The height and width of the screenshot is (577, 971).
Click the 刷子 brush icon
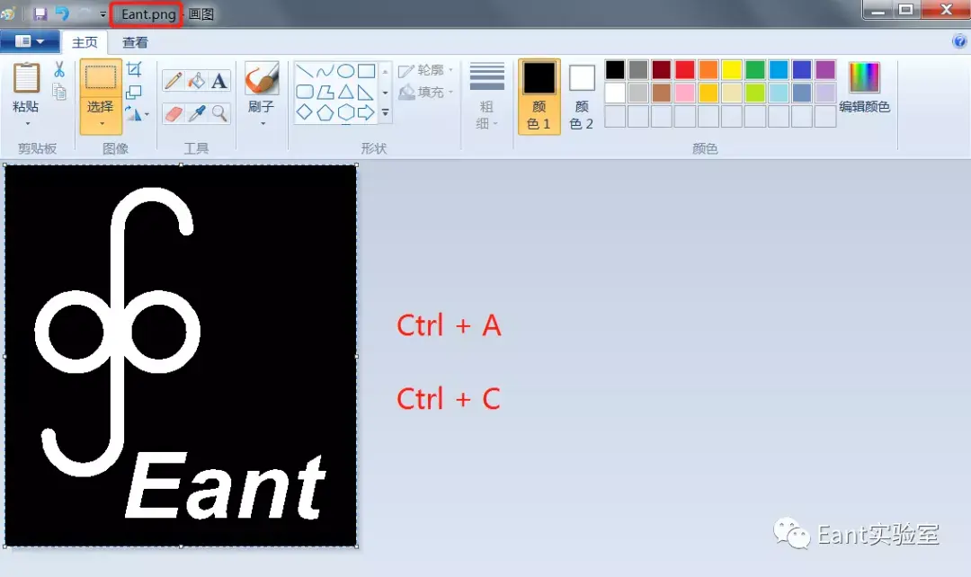pyautogui.click(x=262, y=78)
